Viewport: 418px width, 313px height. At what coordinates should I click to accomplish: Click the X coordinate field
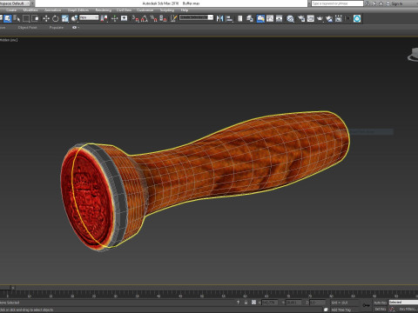point(270,303)
